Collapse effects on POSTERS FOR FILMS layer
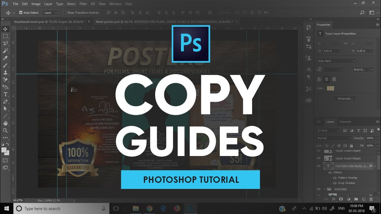The image size is (381, 214). point(375,166)
